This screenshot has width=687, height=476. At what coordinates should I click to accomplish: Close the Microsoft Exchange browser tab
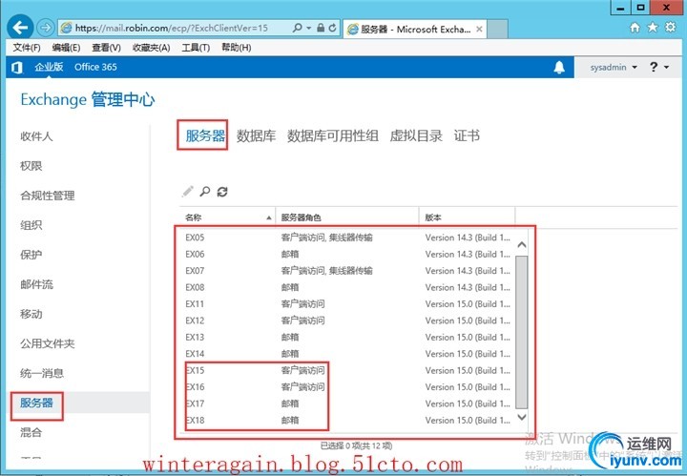coord(479,29)
